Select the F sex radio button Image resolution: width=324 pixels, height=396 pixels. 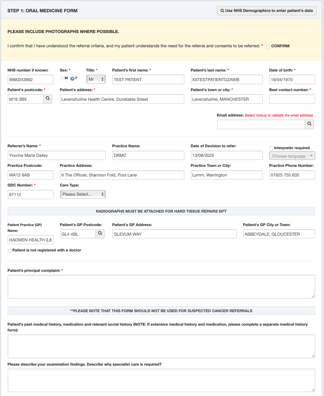pyautogui.click(x=72, y=78)
